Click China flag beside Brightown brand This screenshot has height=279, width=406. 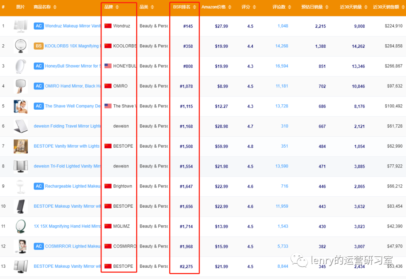click(x=108, y=186)
